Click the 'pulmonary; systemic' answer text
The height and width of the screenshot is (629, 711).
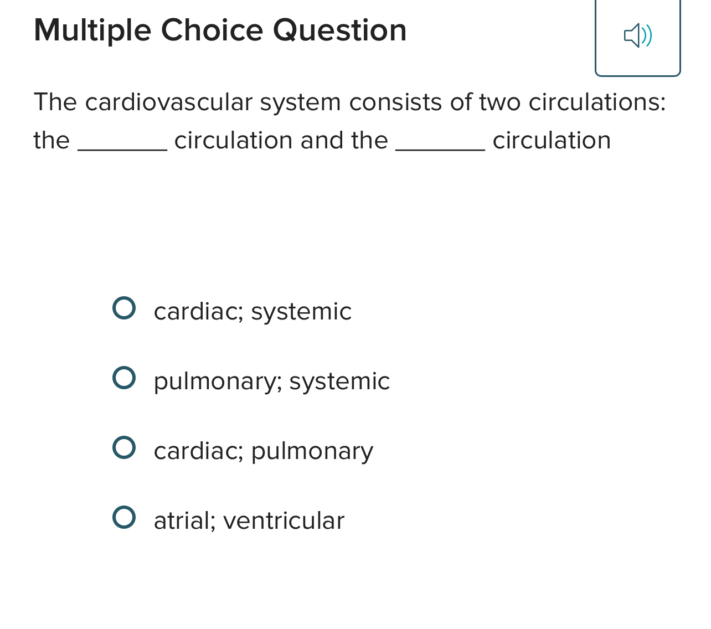coord(271,381)
